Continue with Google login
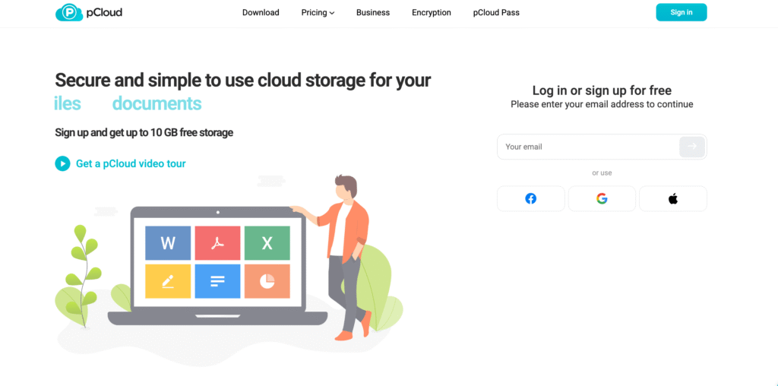This screenshot has height=386, width=778. (x=602, y=199)
